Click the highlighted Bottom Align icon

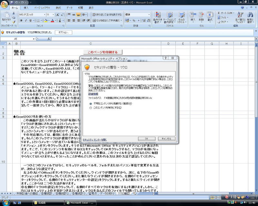click(x=78, y=14)
